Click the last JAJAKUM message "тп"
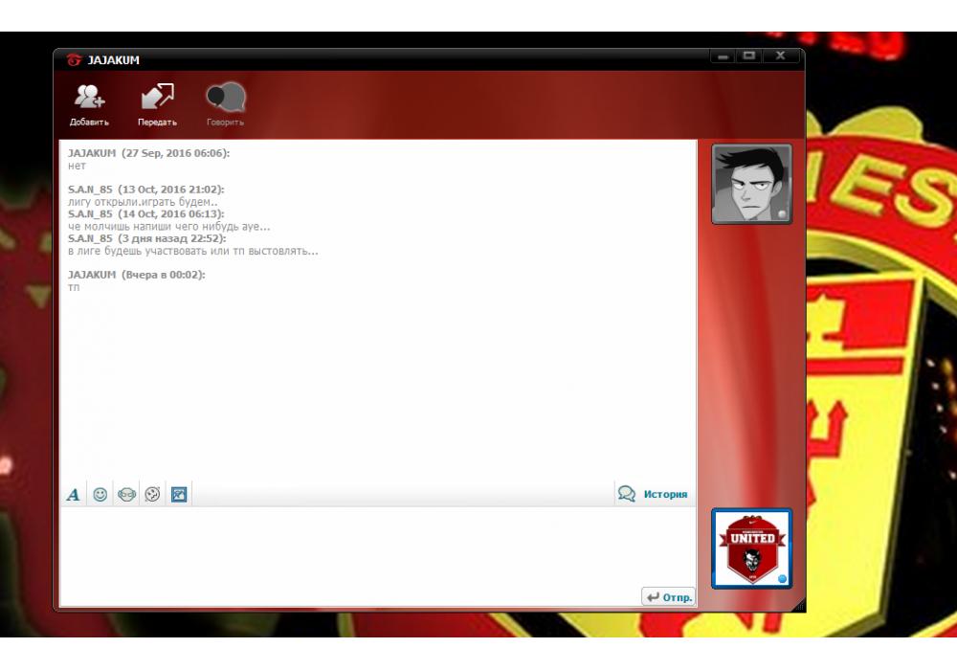 coord(74,287)
